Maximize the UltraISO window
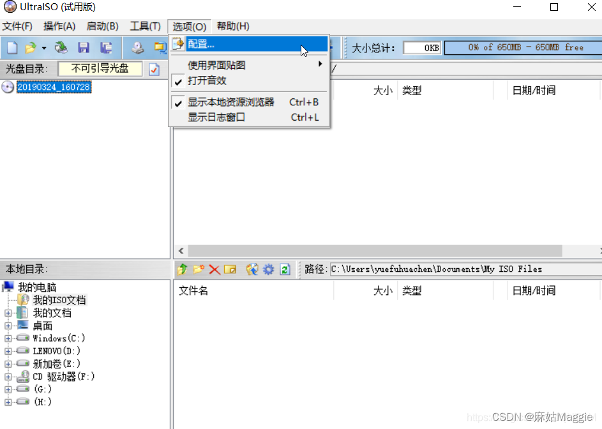 point(554,7)
